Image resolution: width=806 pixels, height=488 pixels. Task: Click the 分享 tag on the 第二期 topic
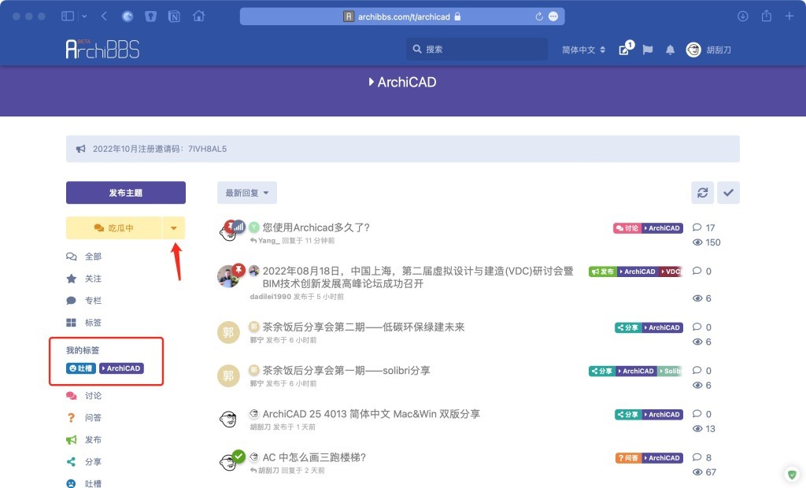[628, 327]
